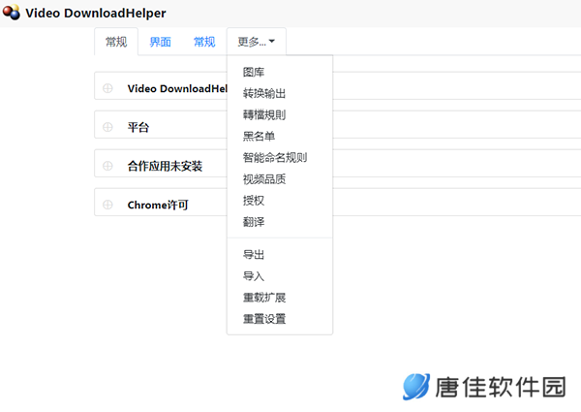Click the Video DownloadHelper logo icon

[11, 13]
